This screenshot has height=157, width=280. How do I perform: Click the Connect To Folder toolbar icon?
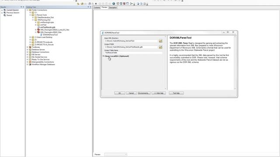(82, 3)
